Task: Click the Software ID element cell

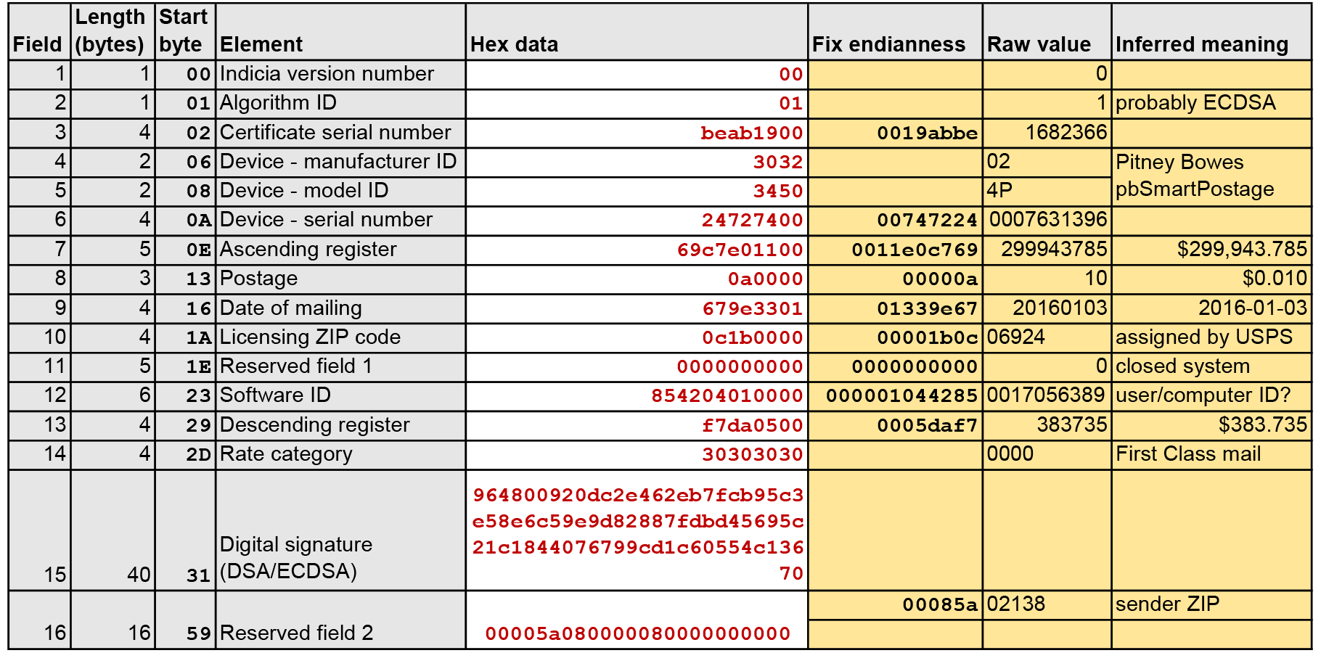Action: point(340,395)
